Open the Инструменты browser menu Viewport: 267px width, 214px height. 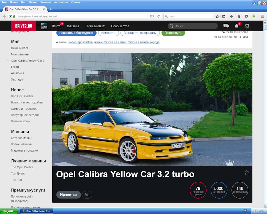pyautogui.click(x=61, y=2)
